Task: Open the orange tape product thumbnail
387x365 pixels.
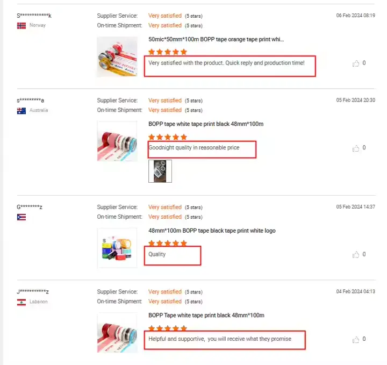Action: pyautogui.click(x=117, y=57)
